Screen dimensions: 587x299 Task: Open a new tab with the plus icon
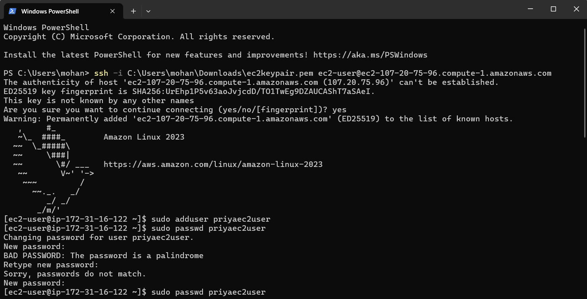133,11
